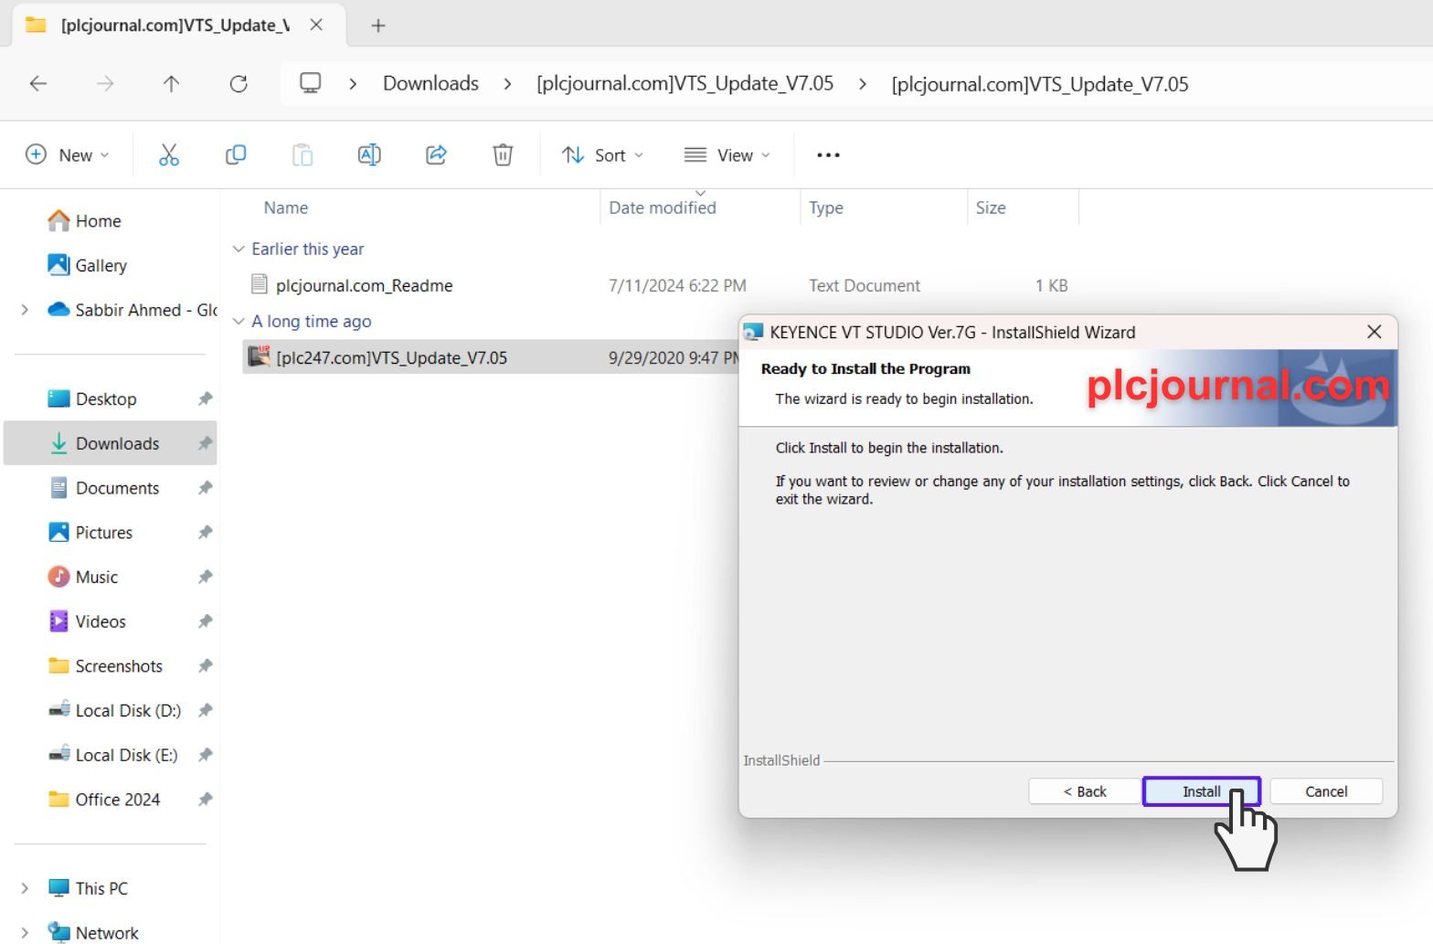This screenshot has width=1433, height=944.
Task: Click the Cut scissors icon
Action: (169, 155)
